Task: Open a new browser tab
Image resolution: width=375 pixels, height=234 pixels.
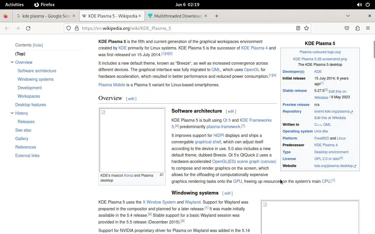Action: [x=217, y=16]
